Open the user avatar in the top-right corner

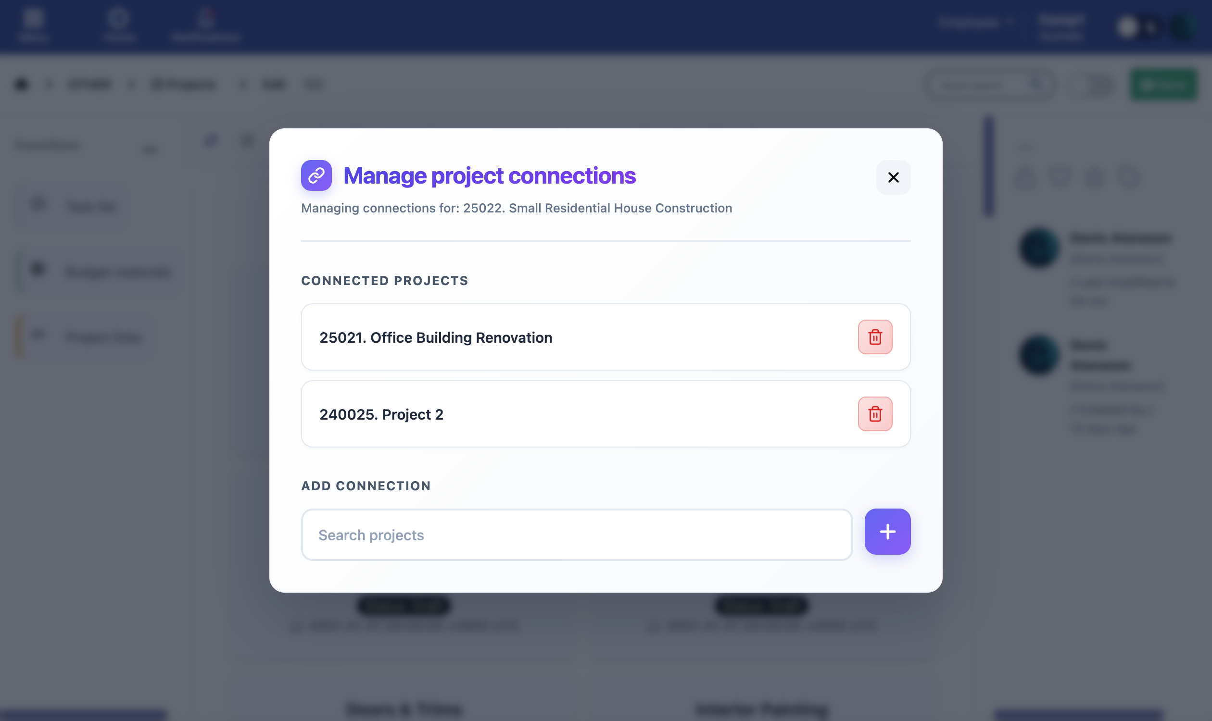1182,27
